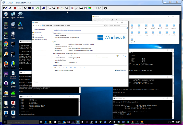This screenshot has width=183, height=125.
Task: Select the Mozilla Firefox desktop icon
Action: click(6, 65)
